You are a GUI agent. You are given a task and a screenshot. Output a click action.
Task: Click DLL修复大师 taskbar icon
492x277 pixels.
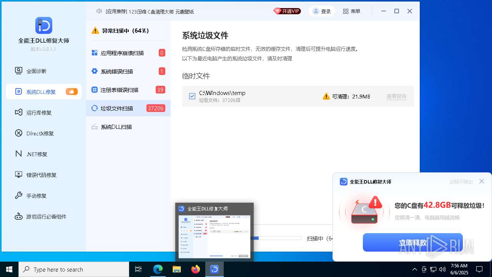coord(214,269)
